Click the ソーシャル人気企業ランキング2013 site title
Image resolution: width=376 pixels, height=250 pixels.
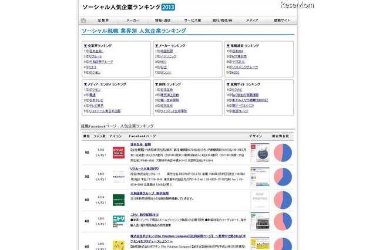coord(129,7)
